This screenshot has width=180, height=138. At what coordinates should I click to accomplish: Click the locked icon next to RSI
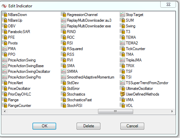pyautogui.click(x=64, y=43)
